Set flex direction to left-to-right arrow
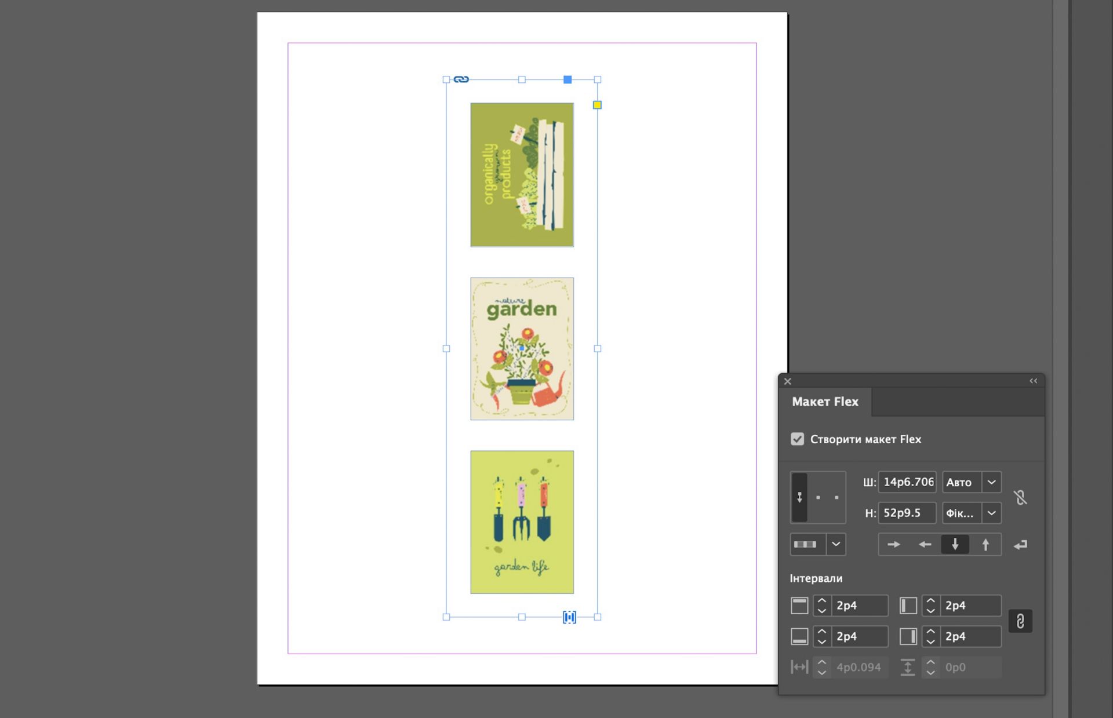The height and width of the screenshot is (718, 1113). (893, 544)
